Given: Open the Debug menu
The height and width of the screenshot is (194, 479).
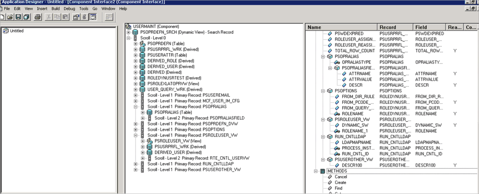Looking at the screenshot, I should click(x=69, y=9).
